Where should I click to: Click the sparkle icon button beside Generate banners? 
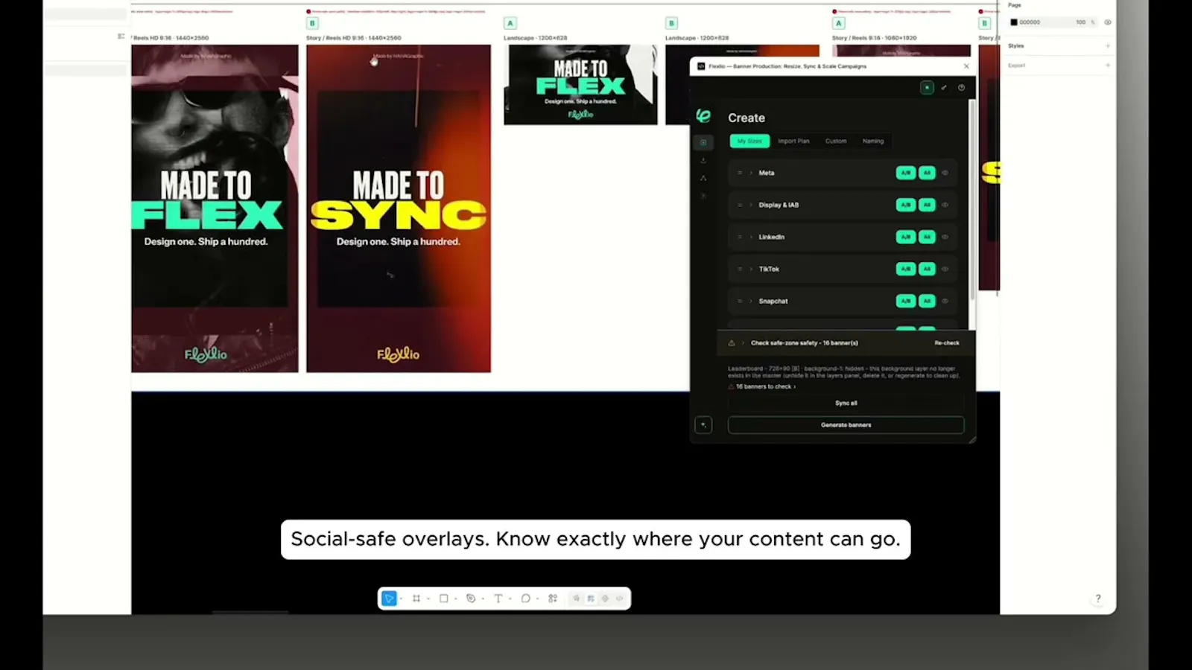[x=703, y=425]
